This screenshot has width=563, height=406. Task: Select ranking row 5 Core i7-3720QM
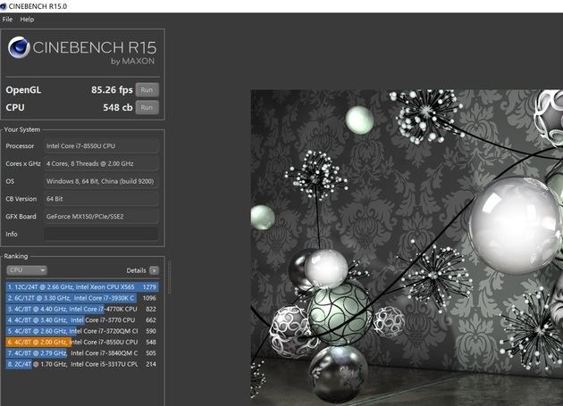tap(82, 331)
